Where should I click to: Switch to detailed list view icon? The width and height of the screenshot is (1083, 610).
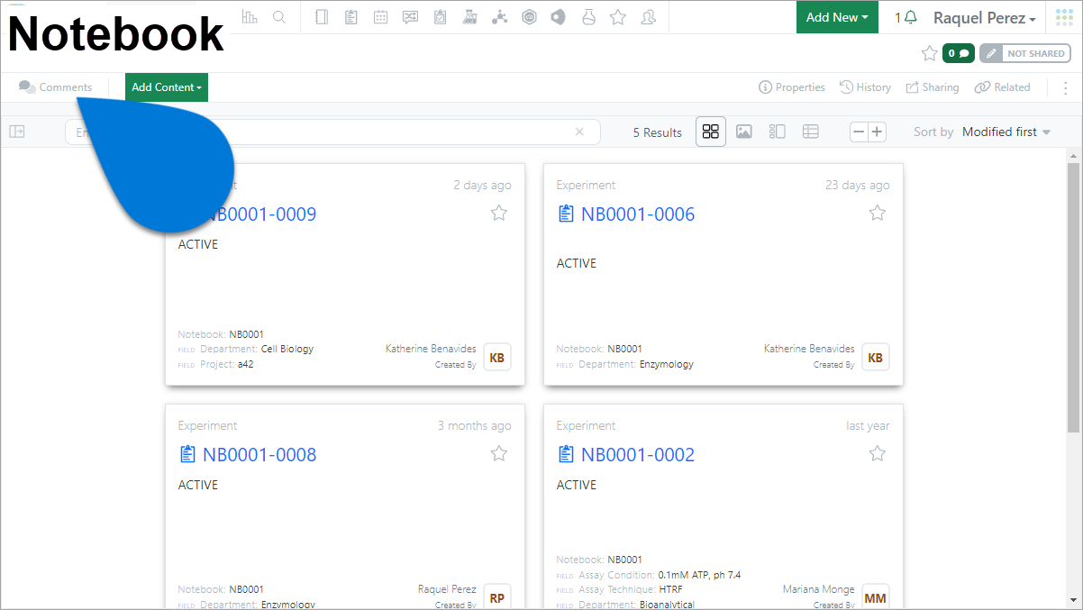(x=777, y=132)
